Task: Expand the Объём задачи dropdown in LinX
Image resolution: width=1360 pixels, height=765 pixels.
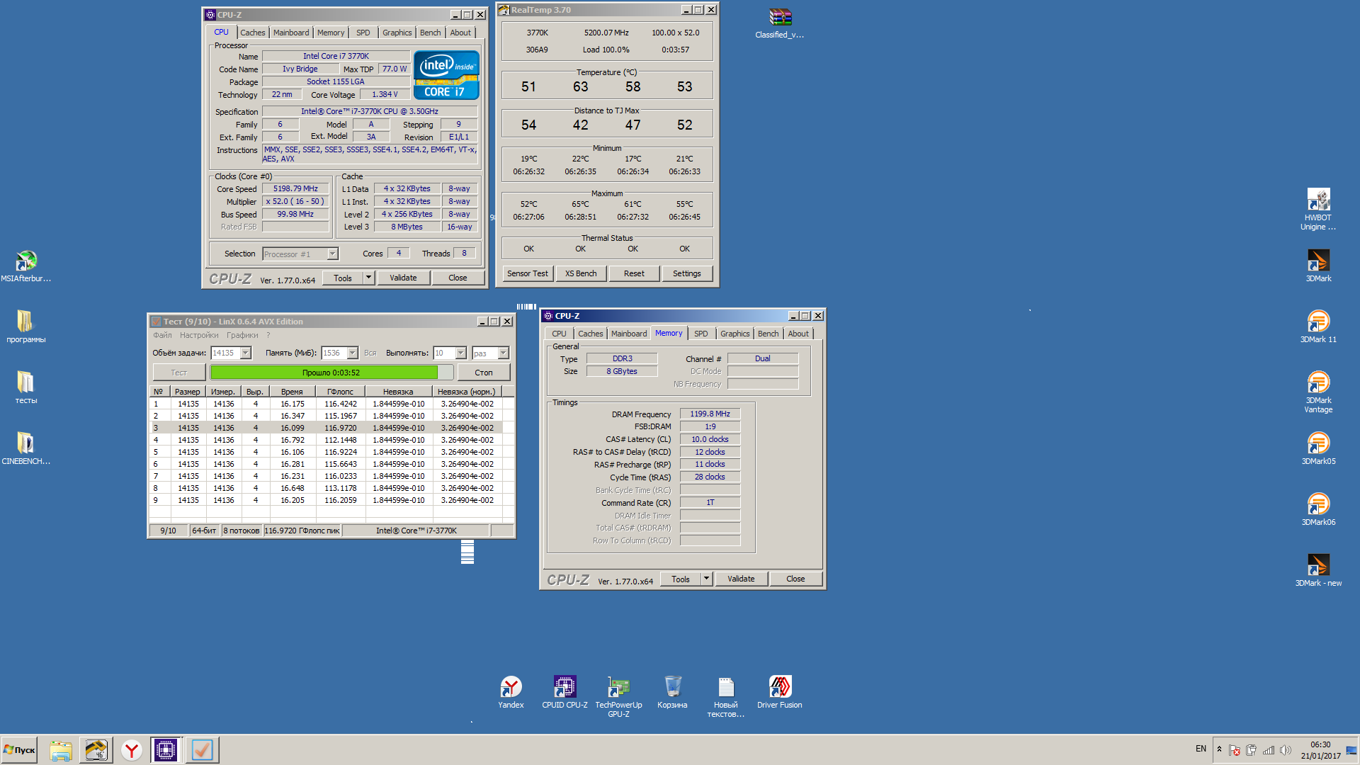Action: [x=246, y=353]
